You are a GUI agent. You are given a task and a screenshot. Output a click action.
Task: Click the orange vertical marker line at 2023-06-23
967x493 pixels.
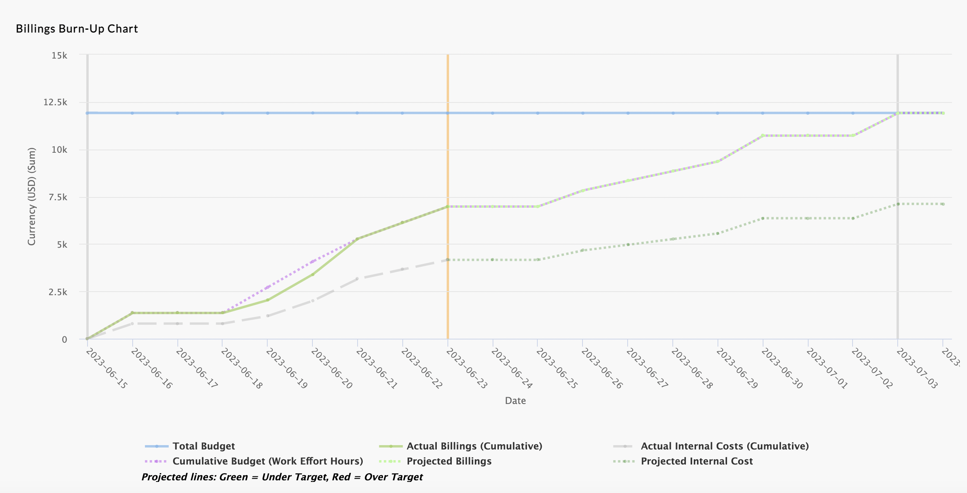(x=448, y=158)
